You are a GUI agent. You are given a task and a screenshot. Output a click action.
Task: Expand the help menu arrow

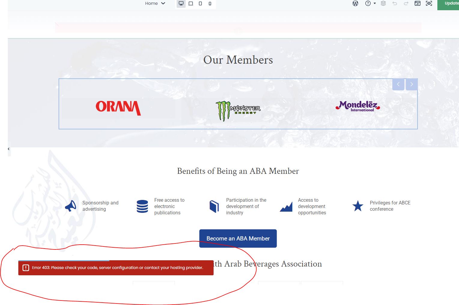tap(375, 3)
